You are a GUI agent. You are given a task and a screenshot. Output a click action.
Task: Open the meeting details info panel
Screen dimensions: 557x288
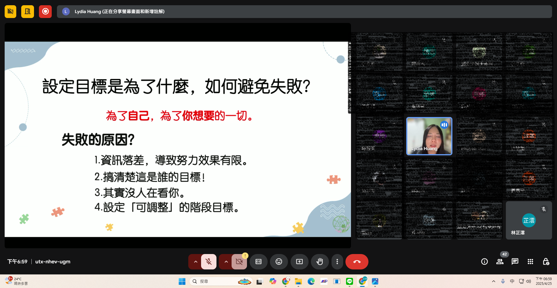[x=484, y=262]
